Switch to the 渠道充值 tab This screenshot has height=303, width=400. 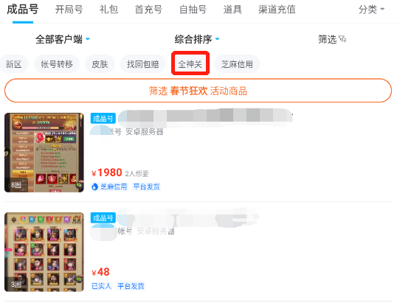(277, 10)
